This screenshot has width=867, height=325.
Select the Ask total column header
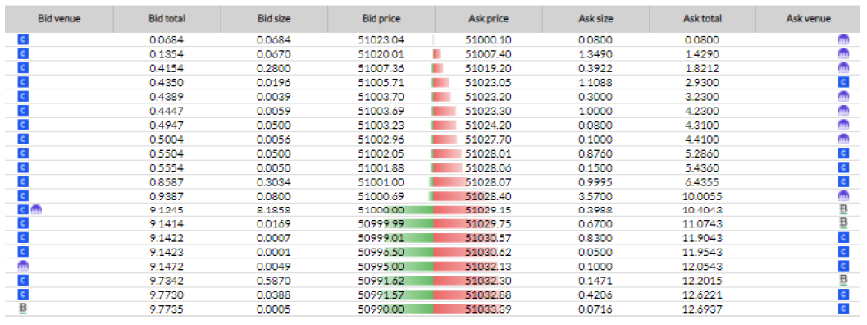coord(702,18)
